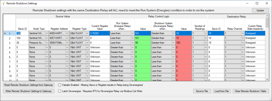
Task: Open Number of Readings dropdown in row 3
Action: point(206,42)
